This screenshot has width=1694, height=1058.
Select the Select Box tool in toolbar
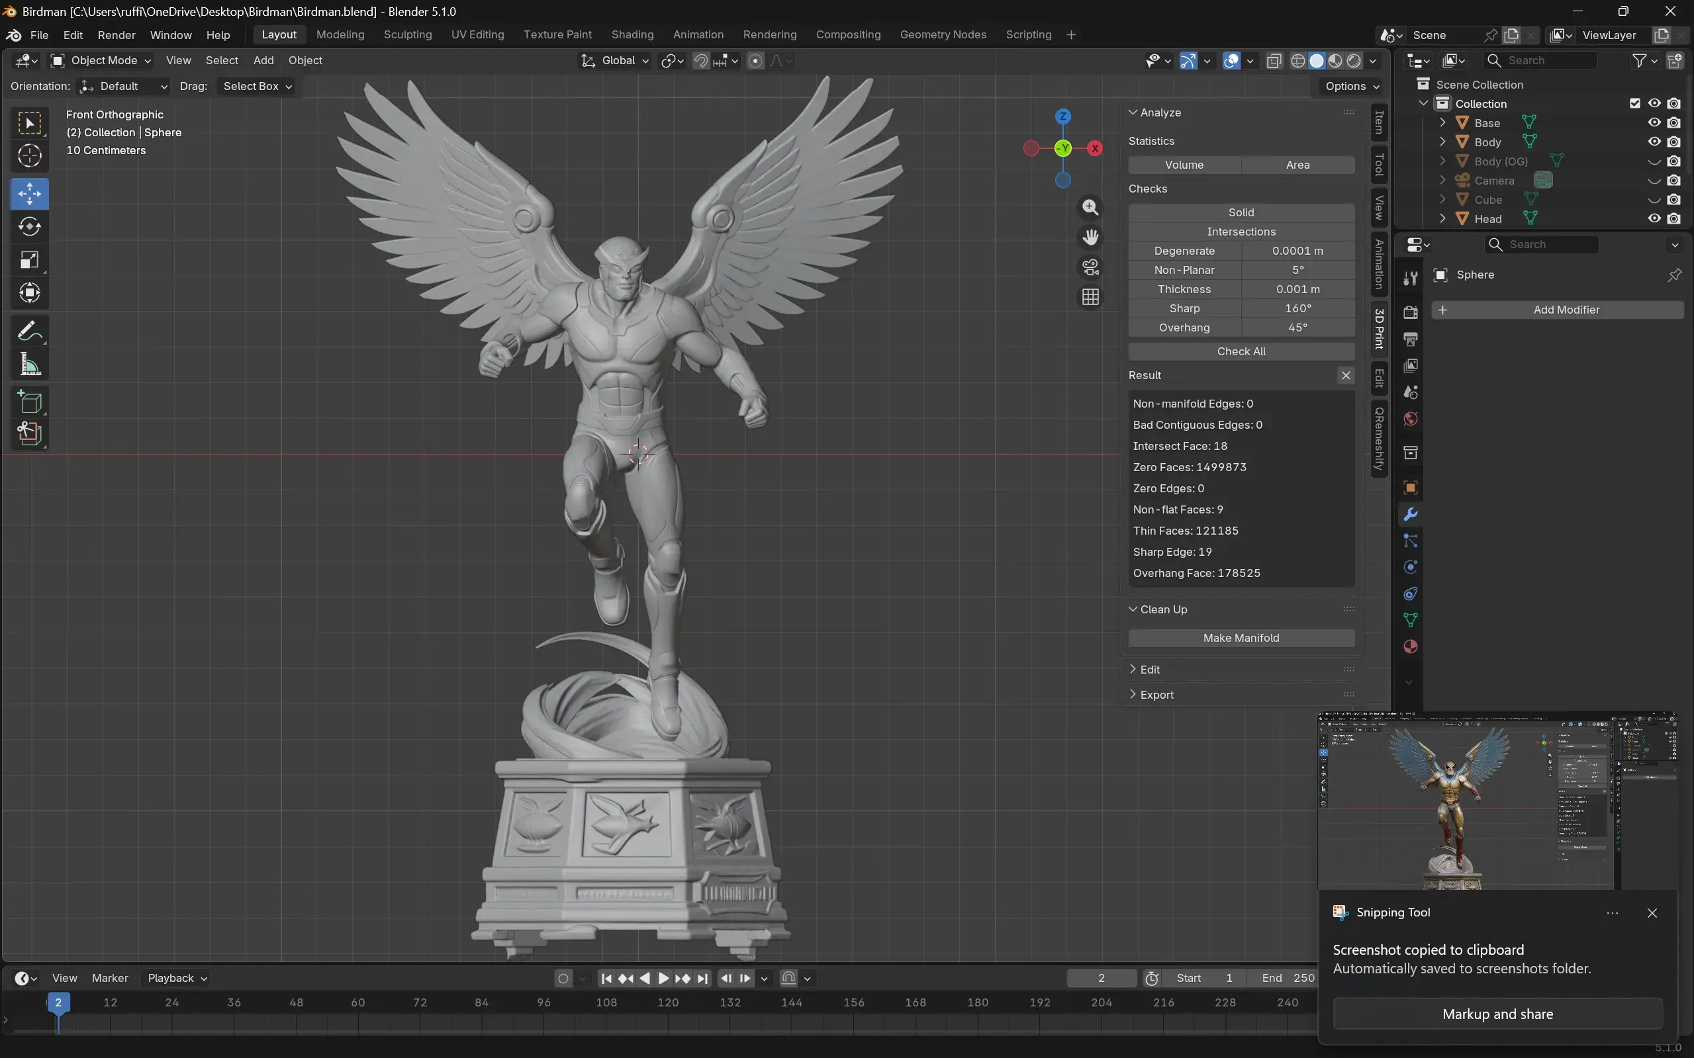pos(29,123)
